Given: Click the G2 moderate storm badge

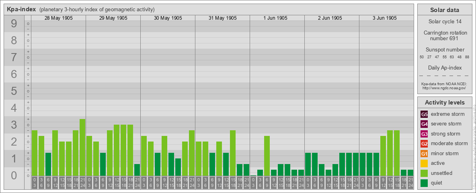Looking at the screenshot, I should coord(424,144).
